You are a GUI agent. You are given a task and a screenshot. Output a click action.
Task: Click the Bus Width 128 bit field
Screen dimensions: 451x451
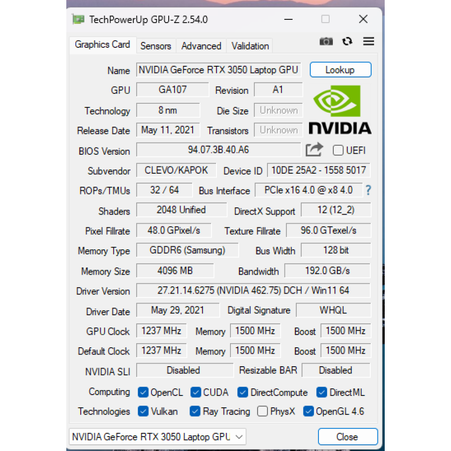336,250
